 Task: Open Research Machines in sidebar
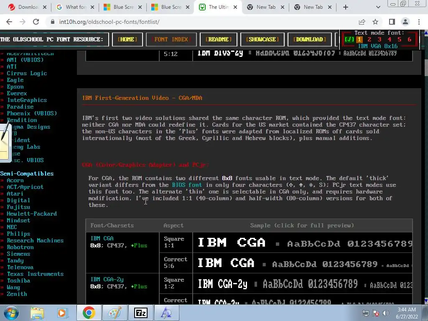pyautogui.click(x=35, y=240)
